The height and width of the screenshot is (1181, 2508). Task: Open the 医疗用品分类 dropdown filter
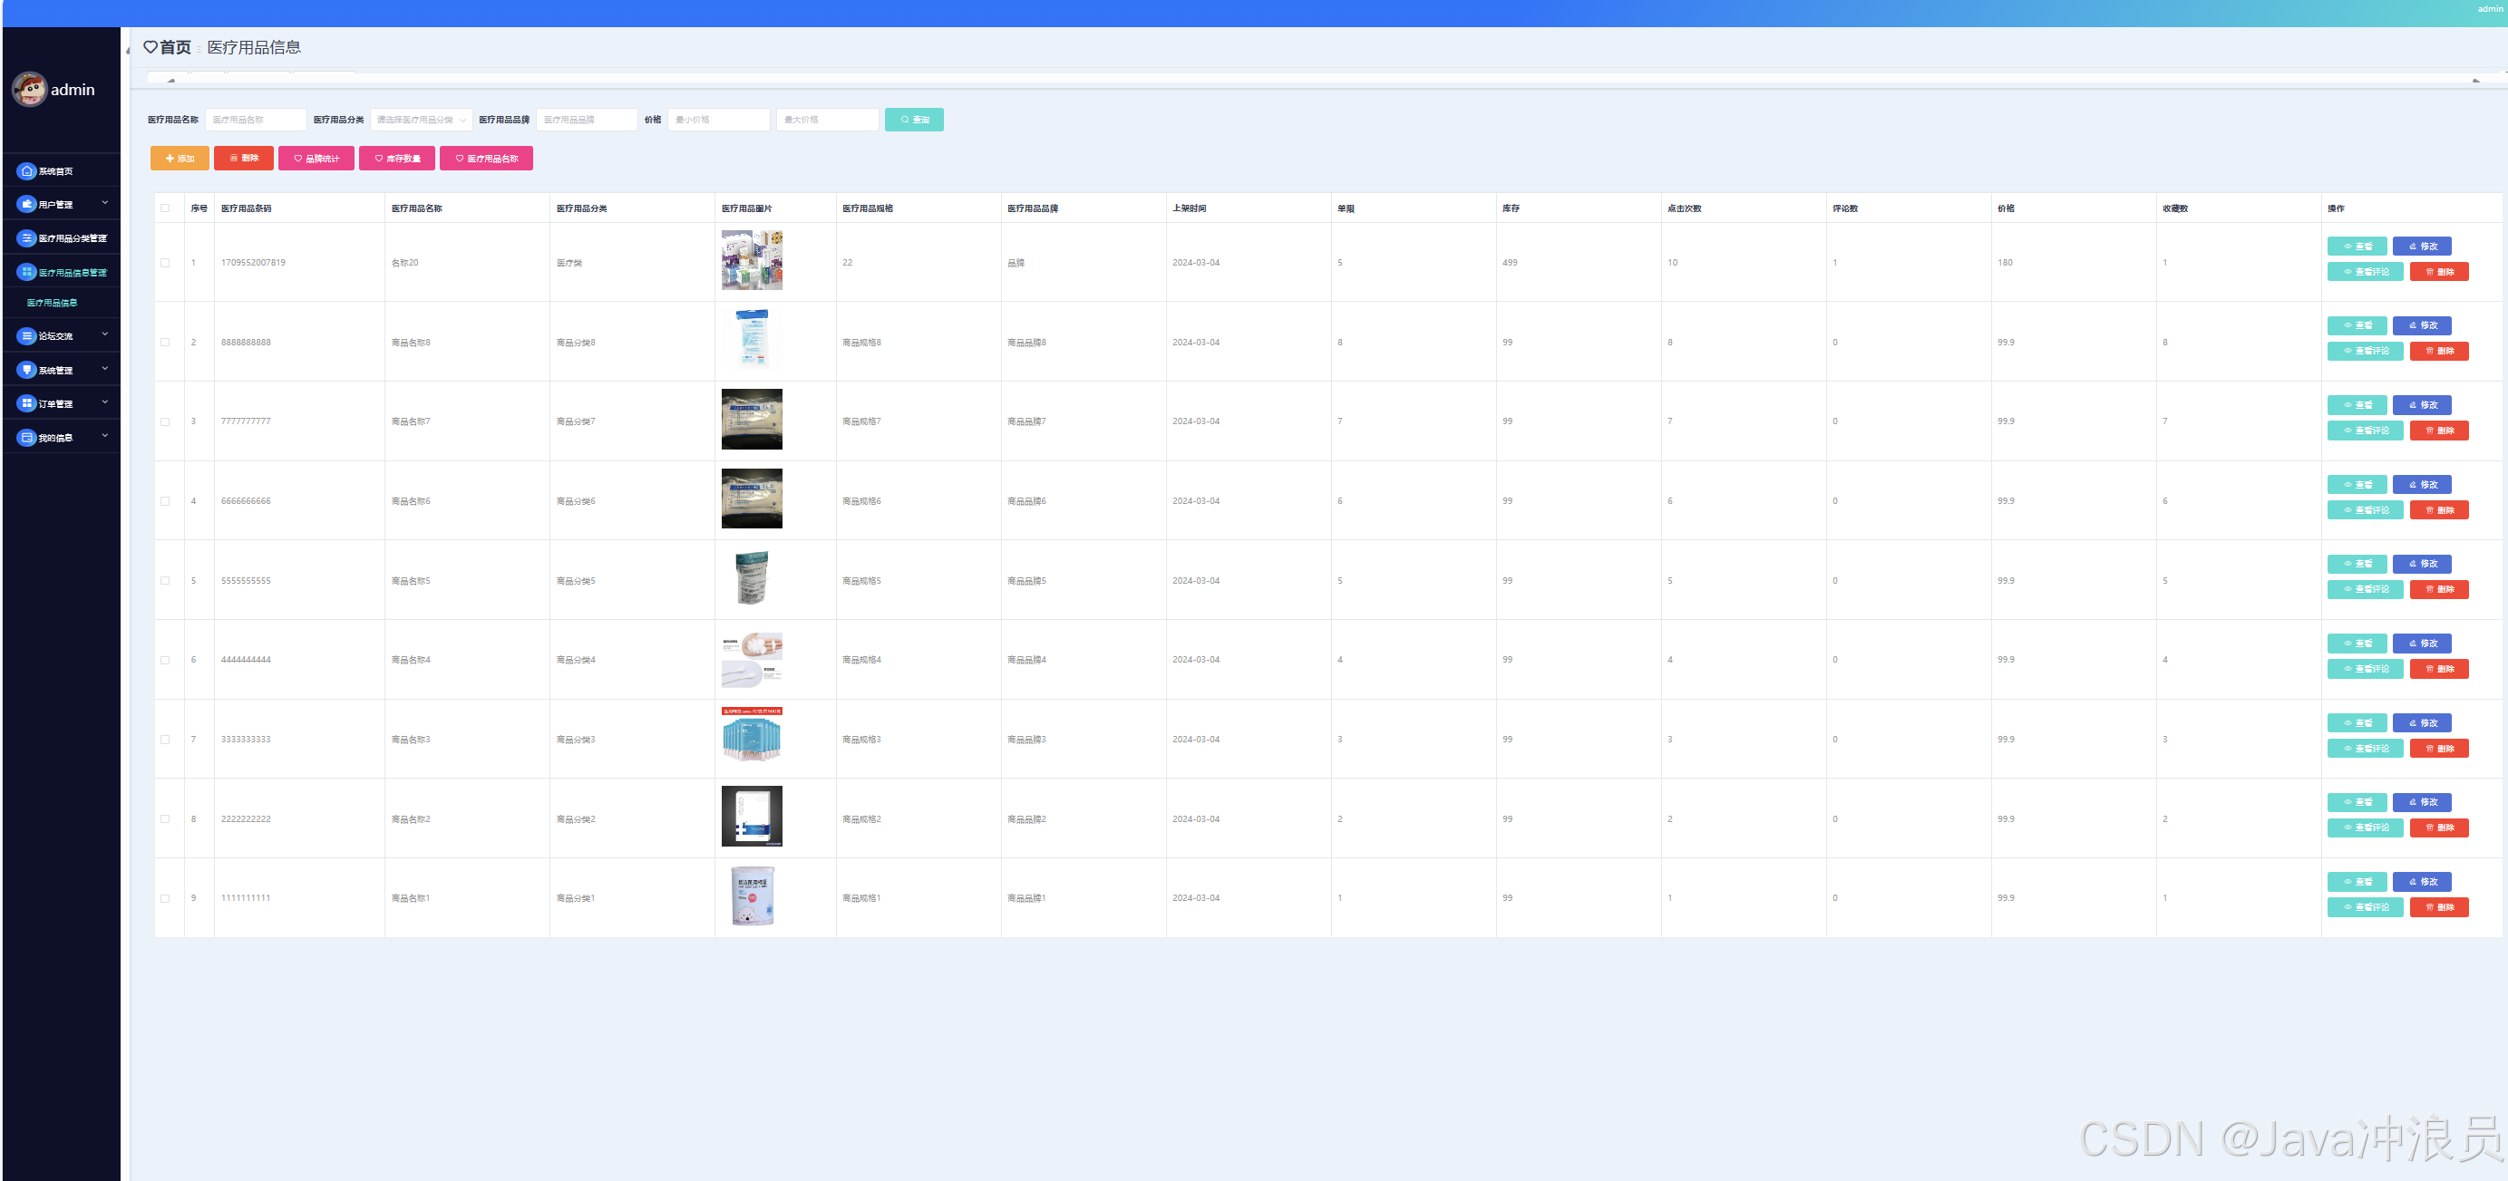click(x=421, y=120)
